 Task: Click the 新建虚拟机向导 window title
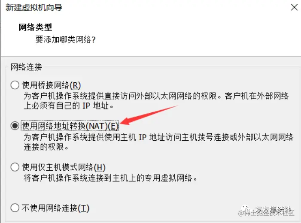point(34,8)
